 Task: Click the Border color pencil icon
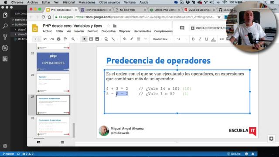[132, 39]
